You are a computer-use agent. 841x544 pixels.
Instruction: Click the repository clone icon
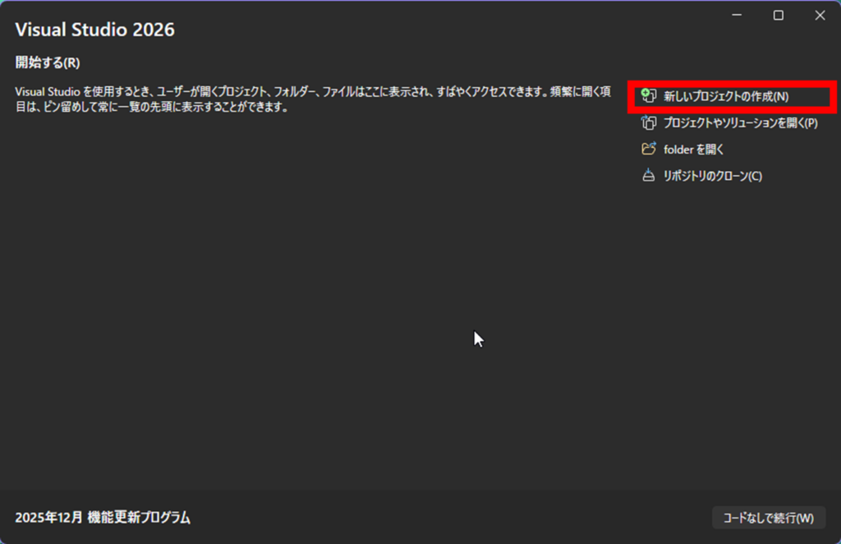(649, 175)
